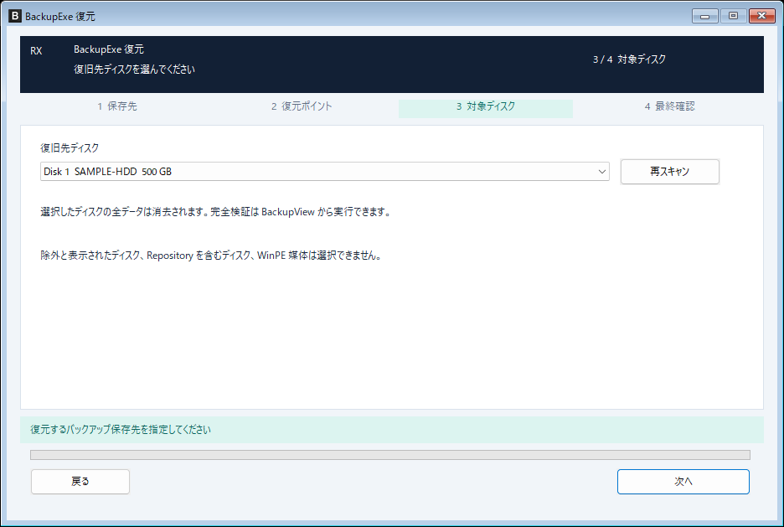Click the progress bar above the 戻る button
Image resolution: width=784 pixels, height=527 pixels.
[390, 454]
